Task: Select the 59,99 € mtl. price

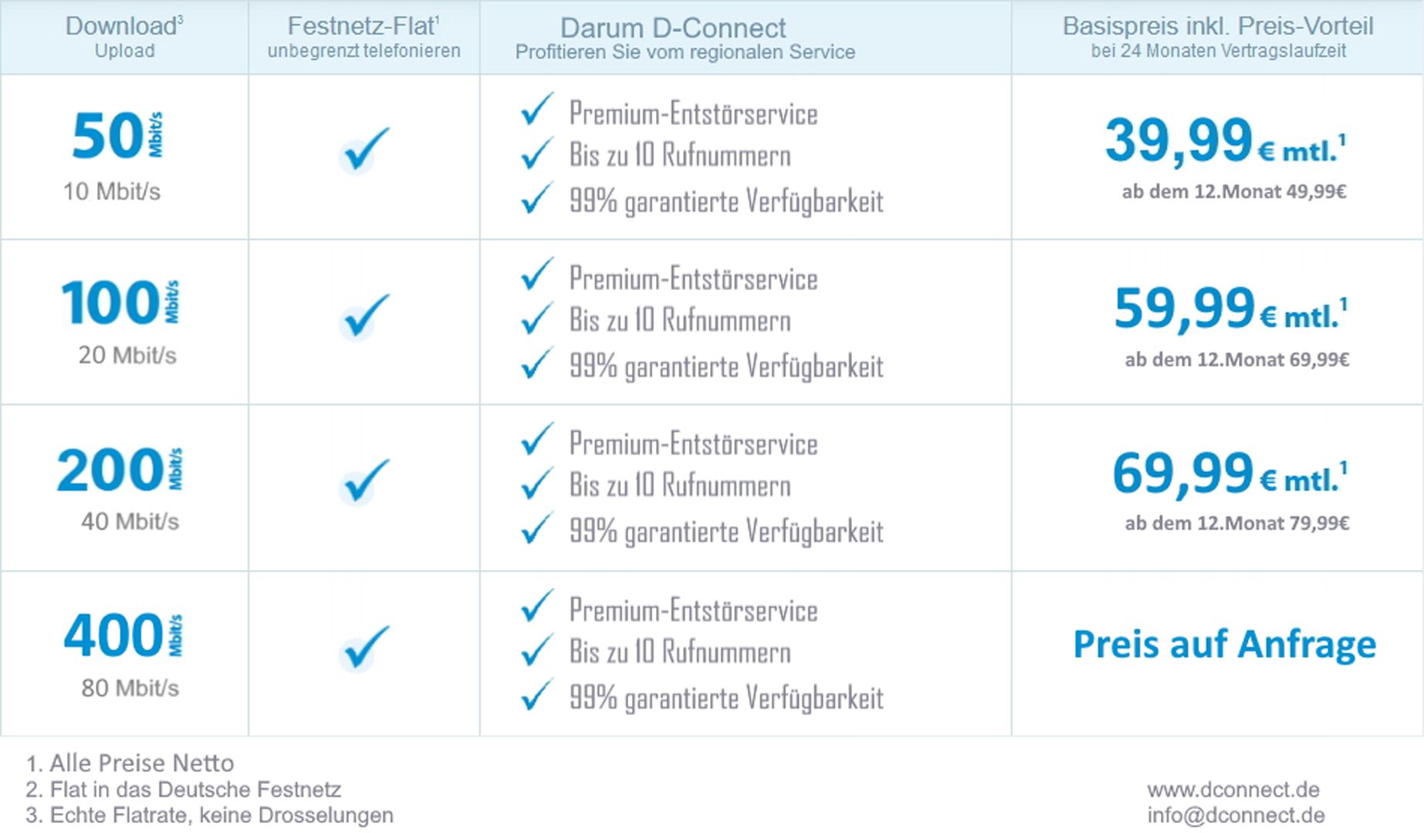Action: tap(1230, 309)
